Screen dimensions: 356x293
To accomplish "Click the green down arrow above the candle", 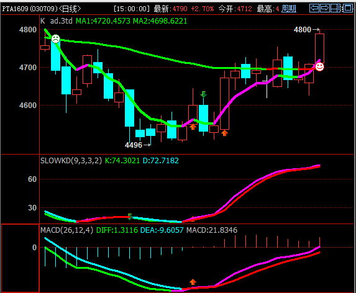I will point(204,94).
